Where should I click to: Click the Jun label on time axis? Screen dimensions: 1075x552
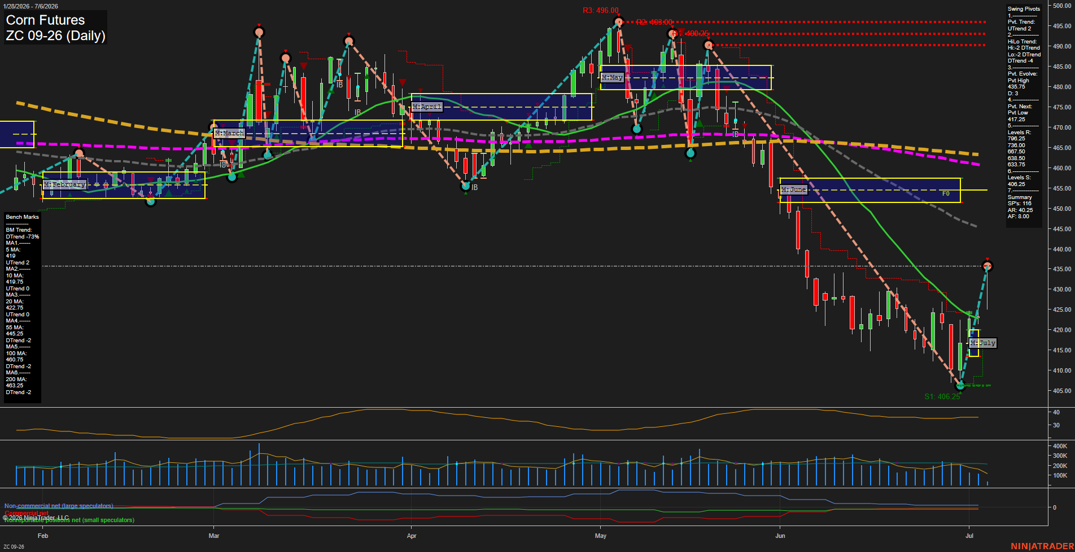780,536
